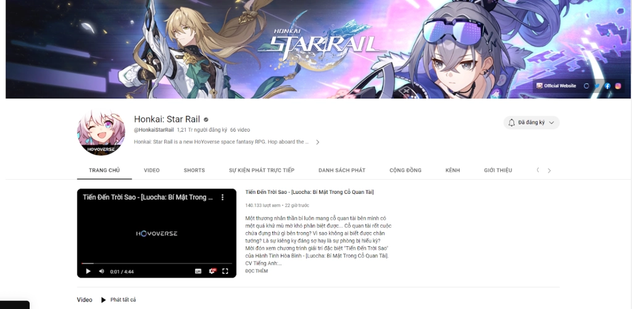Click the play button in video player
This screenshot has height=309, width=632.
point(88,271)
